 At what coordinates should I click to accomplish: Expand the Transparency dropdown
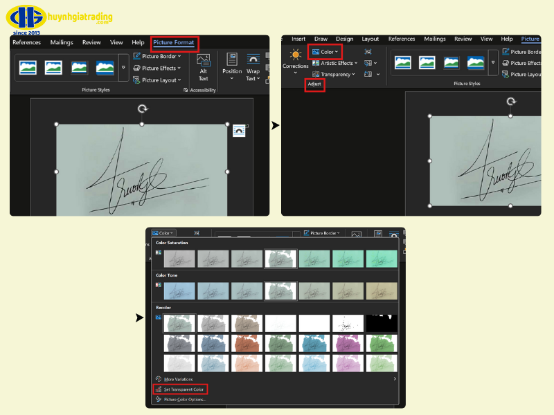[x=334, y=74]
